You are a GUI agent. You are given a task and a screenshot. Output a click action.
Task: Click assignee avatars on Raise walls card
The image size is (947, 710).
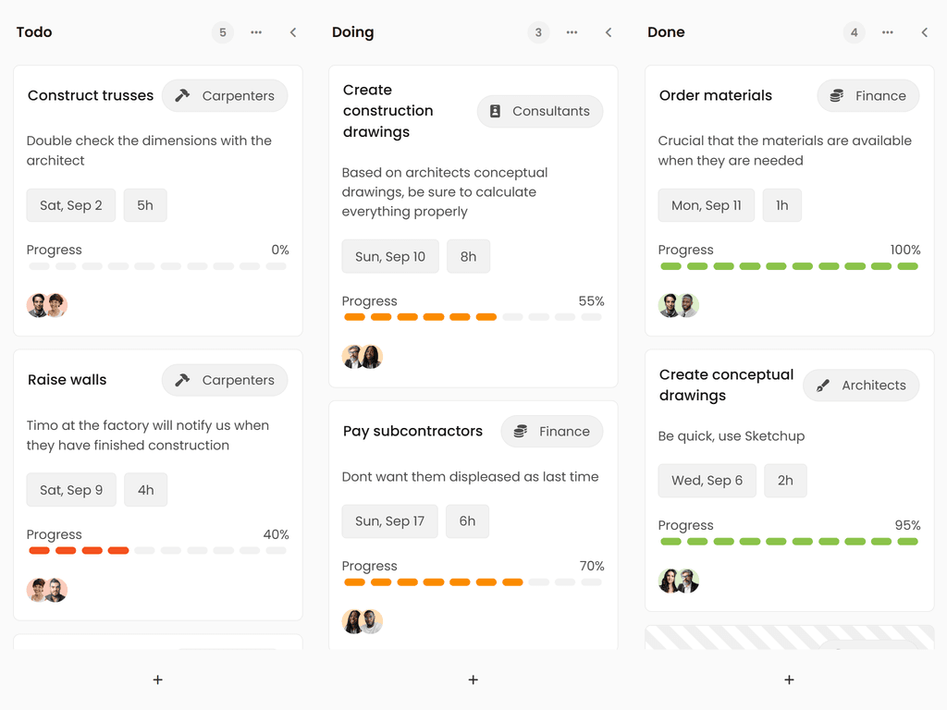47,590
